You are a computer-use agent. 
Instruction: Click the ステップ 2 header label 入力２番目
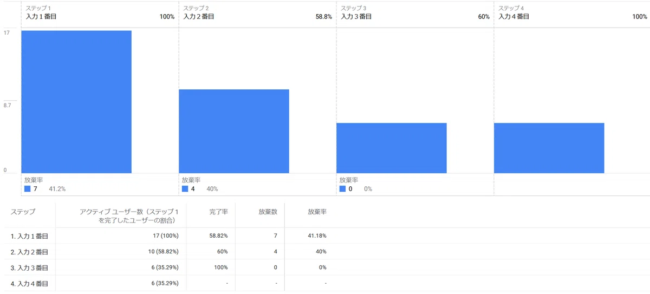199,17
